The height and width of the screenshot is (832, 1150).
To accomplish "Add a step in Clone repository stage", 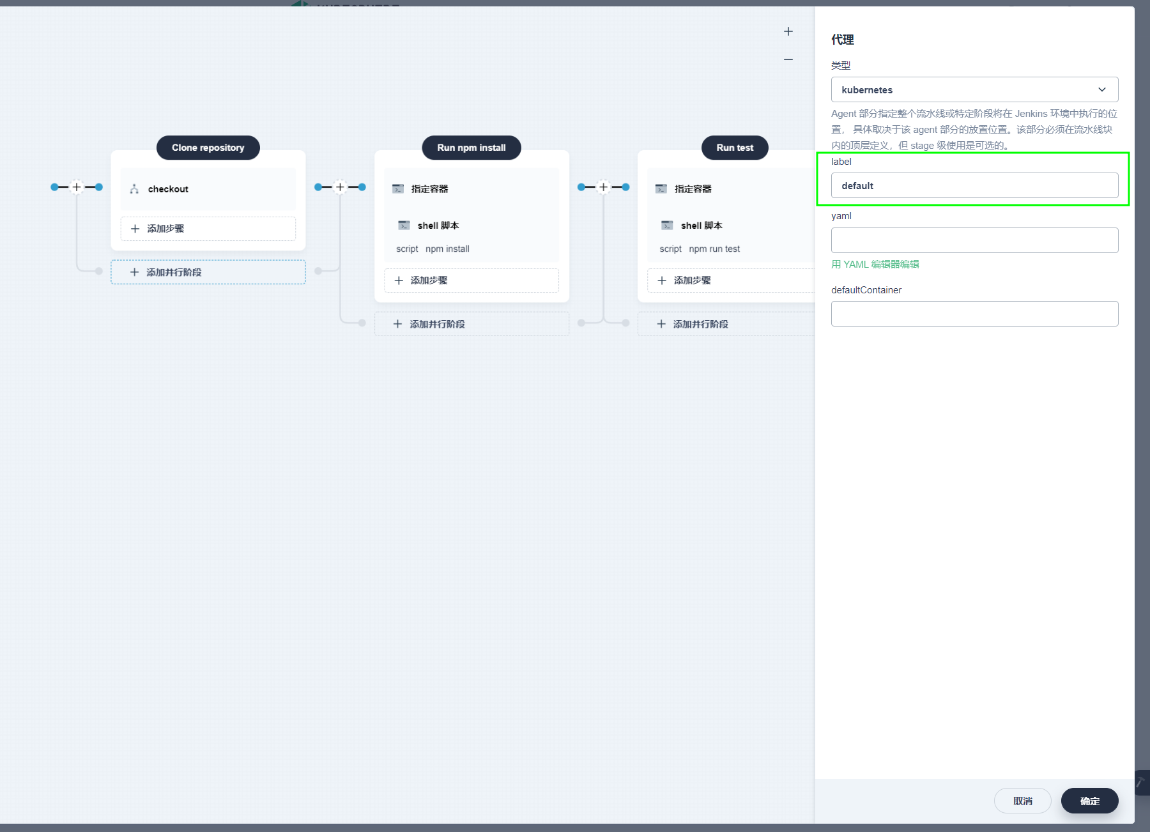I will tap(207, 228).
